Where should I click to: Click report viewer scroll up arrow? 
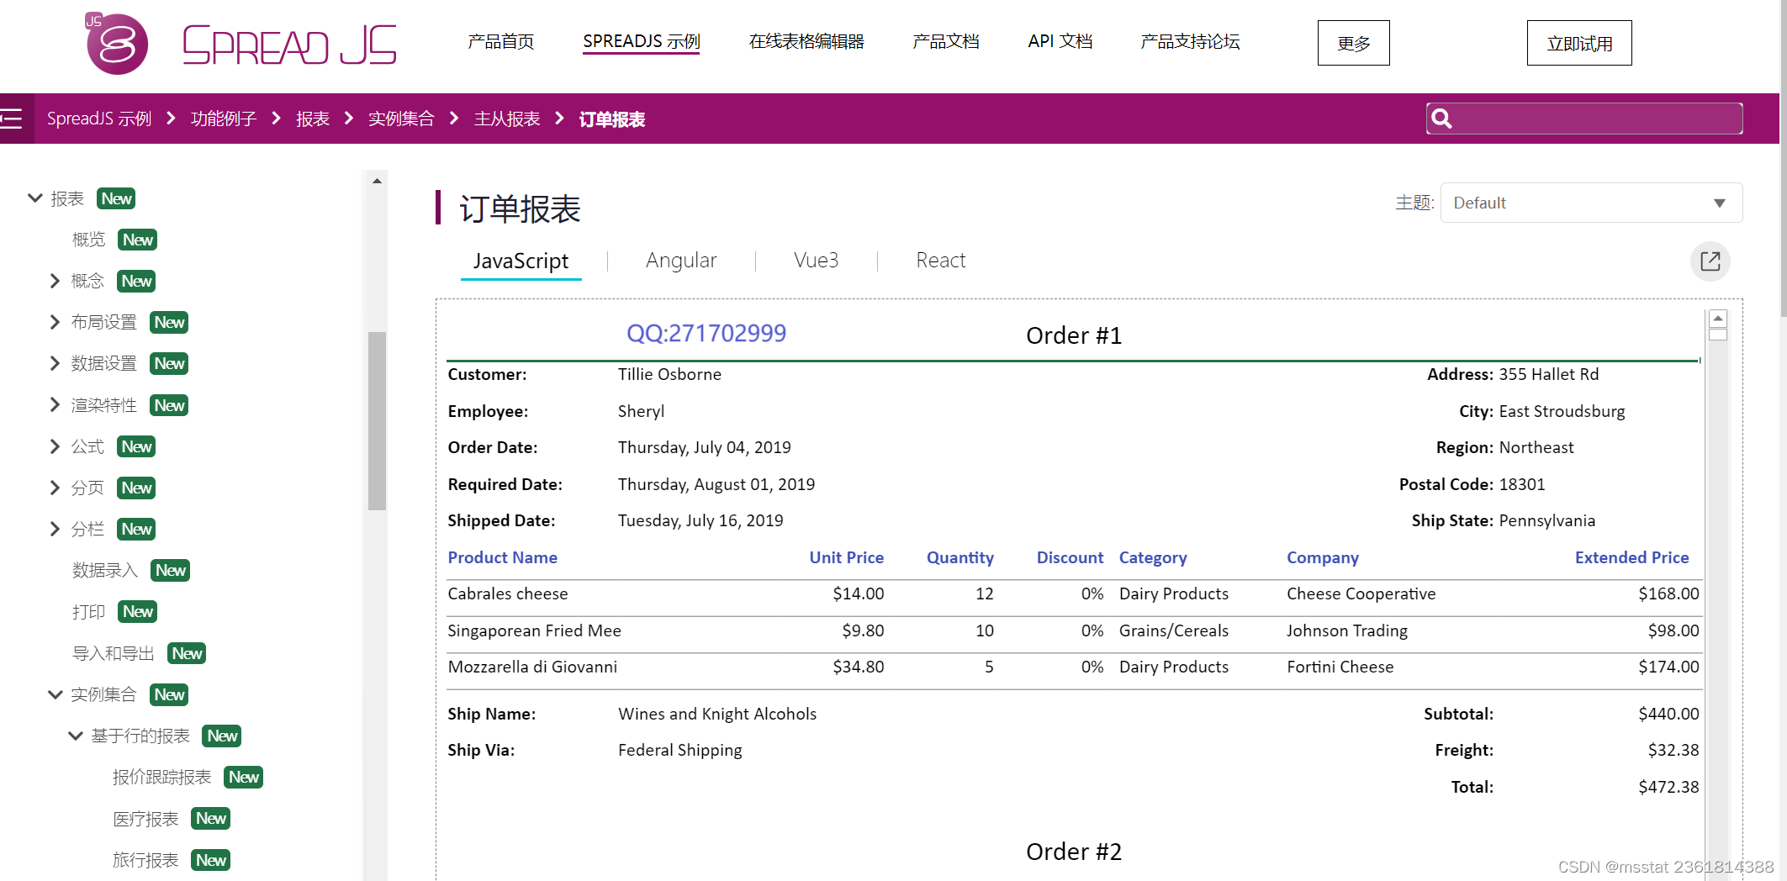(x=1718, y=319)
